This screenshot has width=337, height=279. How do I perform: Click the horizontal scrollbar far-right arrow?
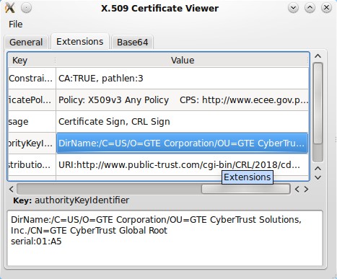tap(306, 190)
